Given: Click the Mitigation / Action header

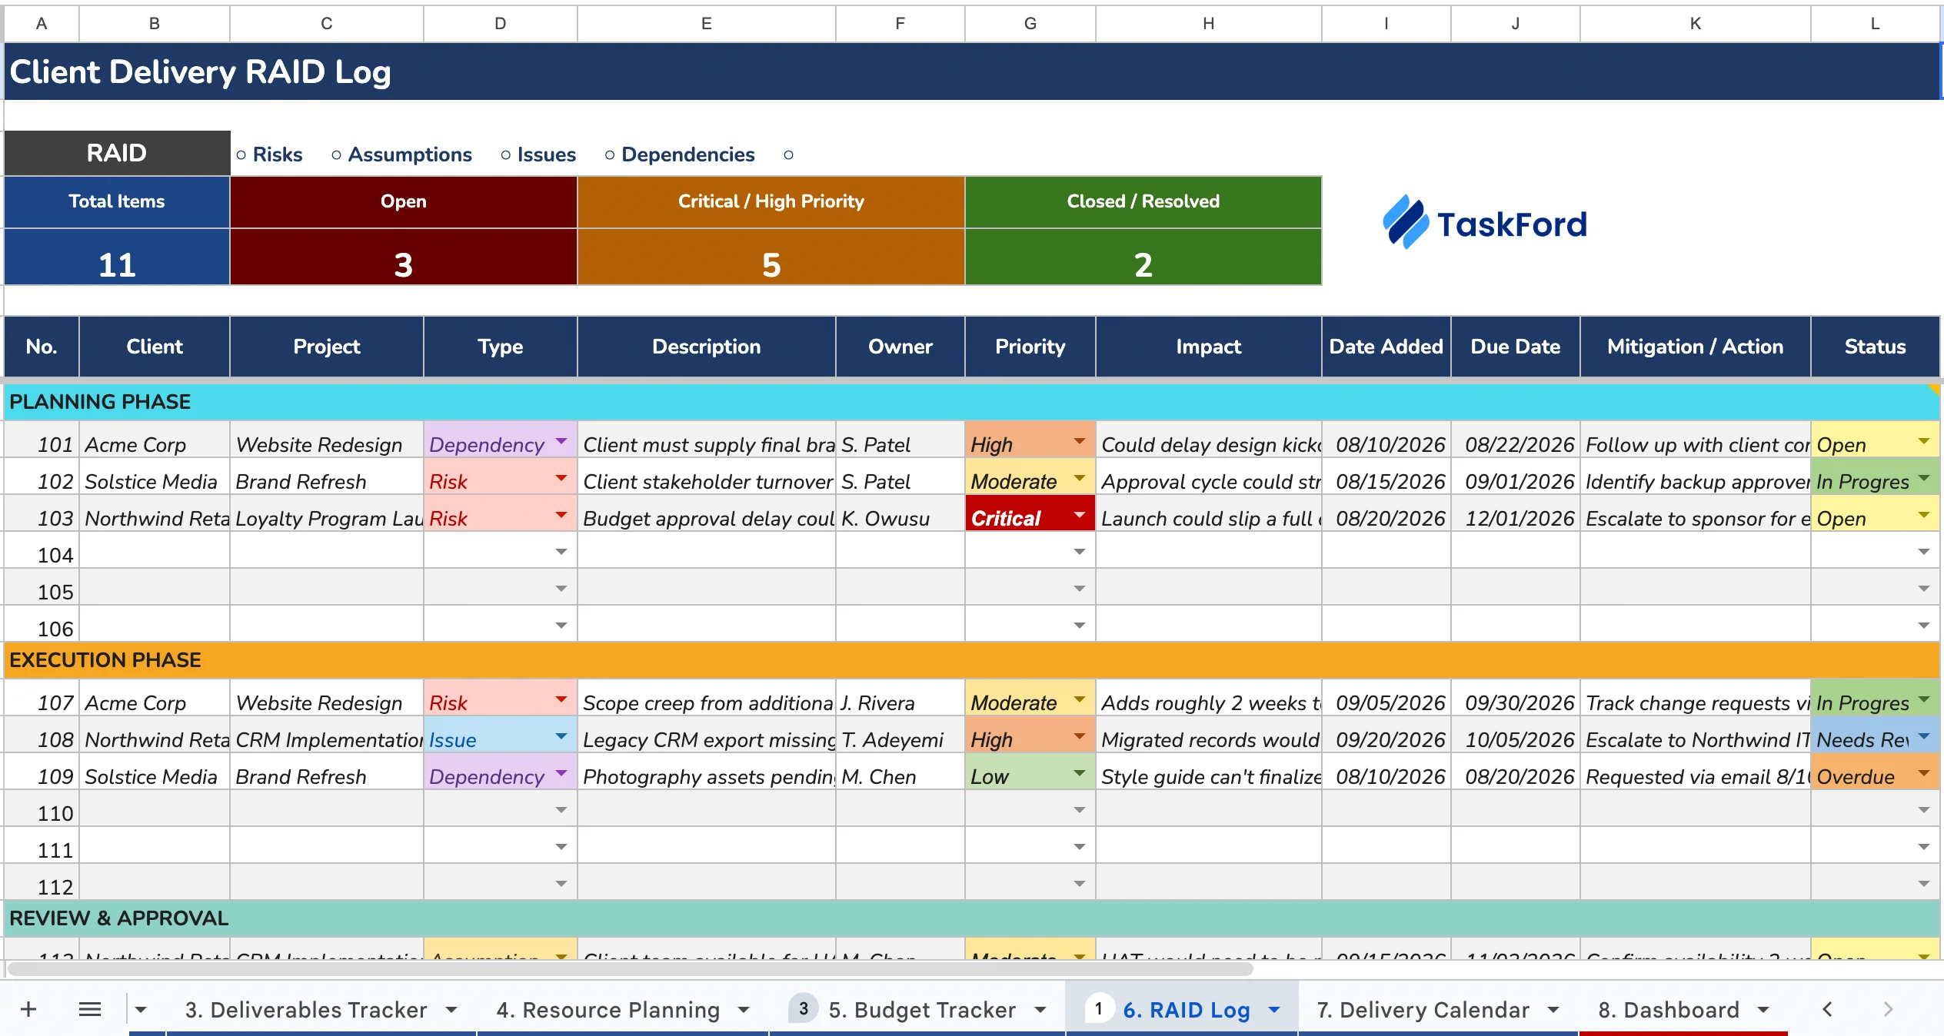Looking at the screenshot, I should (1695, 347).
